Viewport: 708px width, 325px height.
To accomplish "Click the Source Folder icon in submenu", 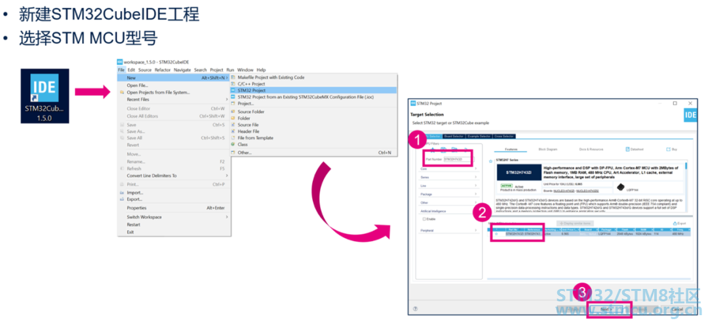I will click(x=233, y=111).
